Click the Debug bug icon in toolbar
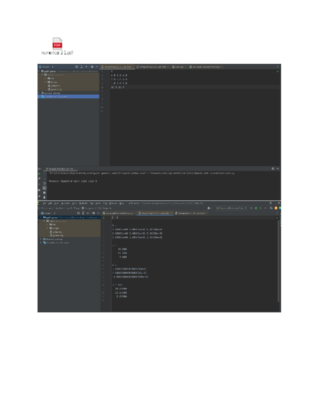 click(256, 208)
